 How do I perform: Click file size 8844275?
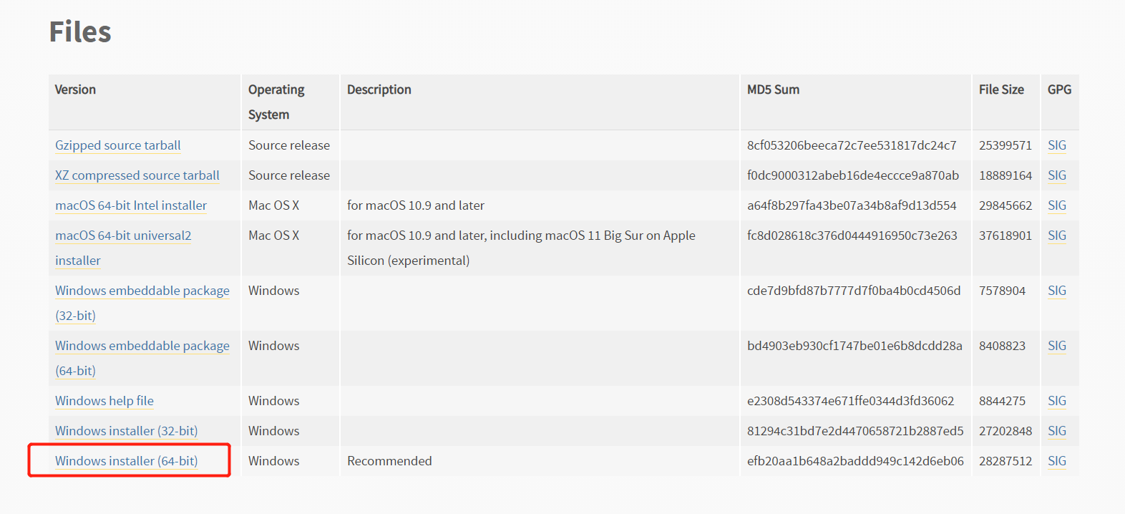(x=1002, y=401)
